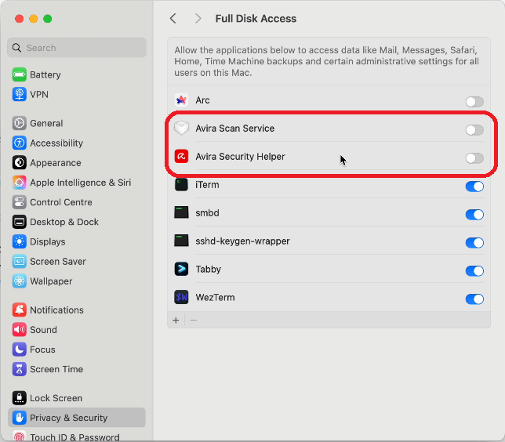Click the green zoom window button
The image size is (505, 442).
pos(48,19)
